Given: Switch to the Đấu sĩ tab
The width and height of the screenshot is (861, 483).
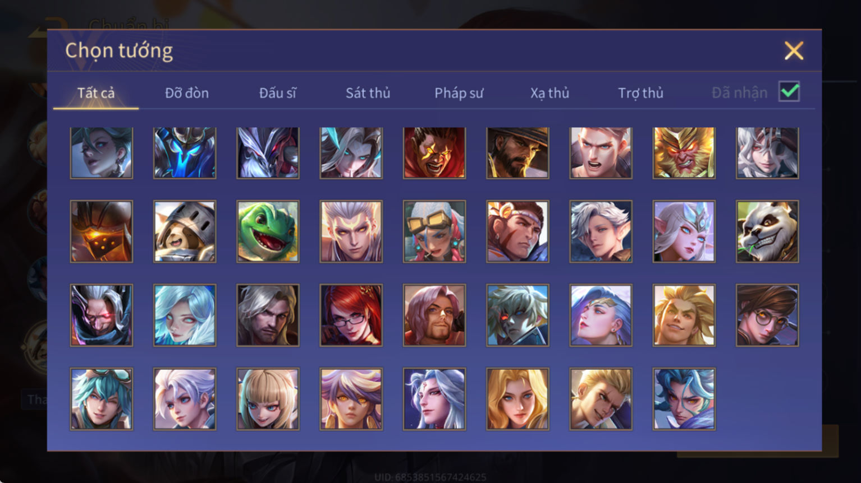Looking at the screenshot, I should (277, 93).
